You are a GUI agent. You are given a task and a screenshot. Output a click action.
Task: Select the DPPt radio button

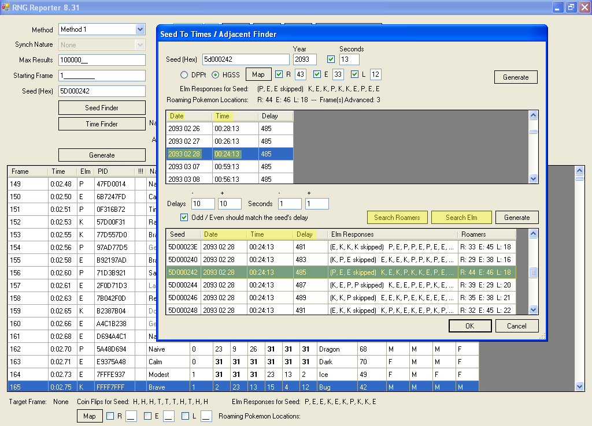tap(184, 74)
